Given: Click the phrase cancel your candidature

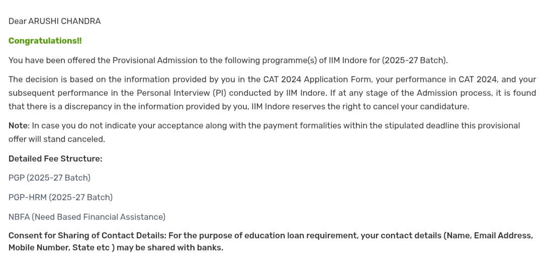Looking at the screenshot, I should pos(421,106).
